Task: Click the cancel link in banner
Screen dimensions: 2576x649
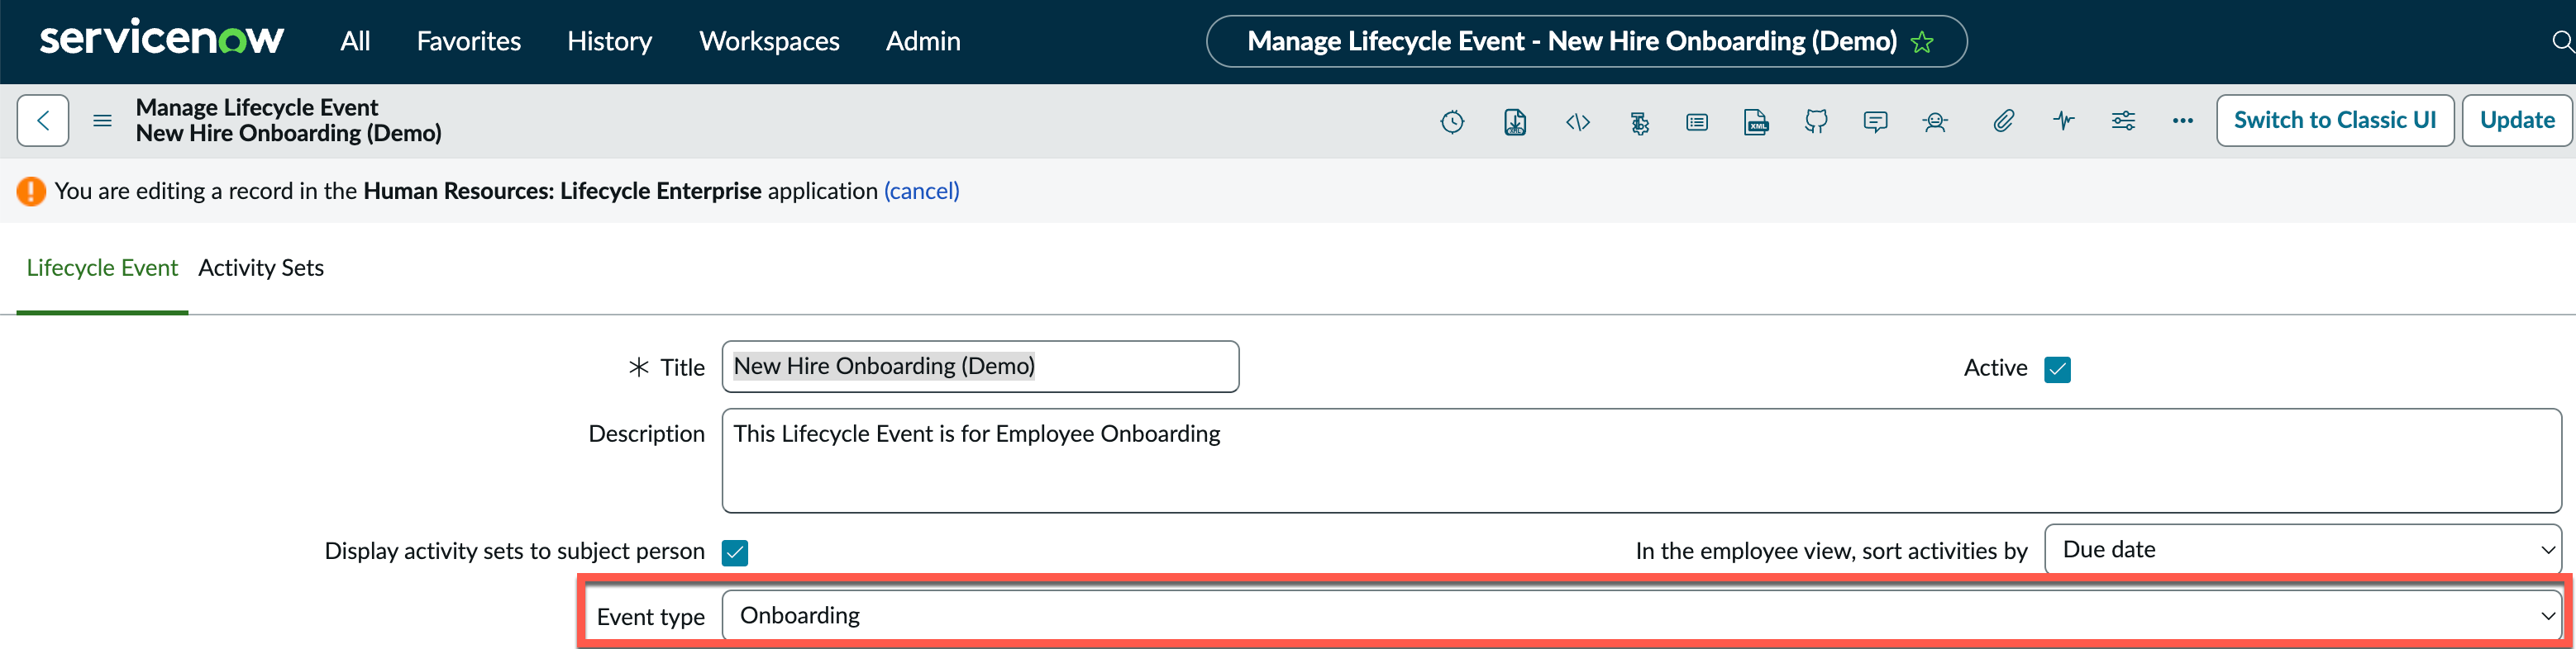Action: 921,191
